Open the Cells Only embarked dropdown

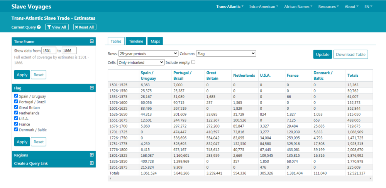pos(141,62)
